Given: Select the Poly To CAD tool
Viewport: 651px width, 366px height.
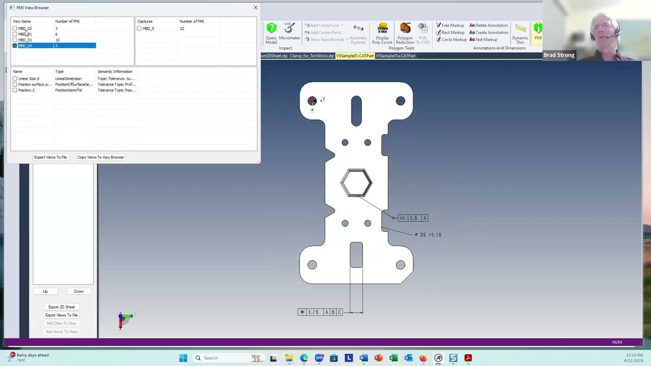Looking at the screenshot, I should (423, 33).
